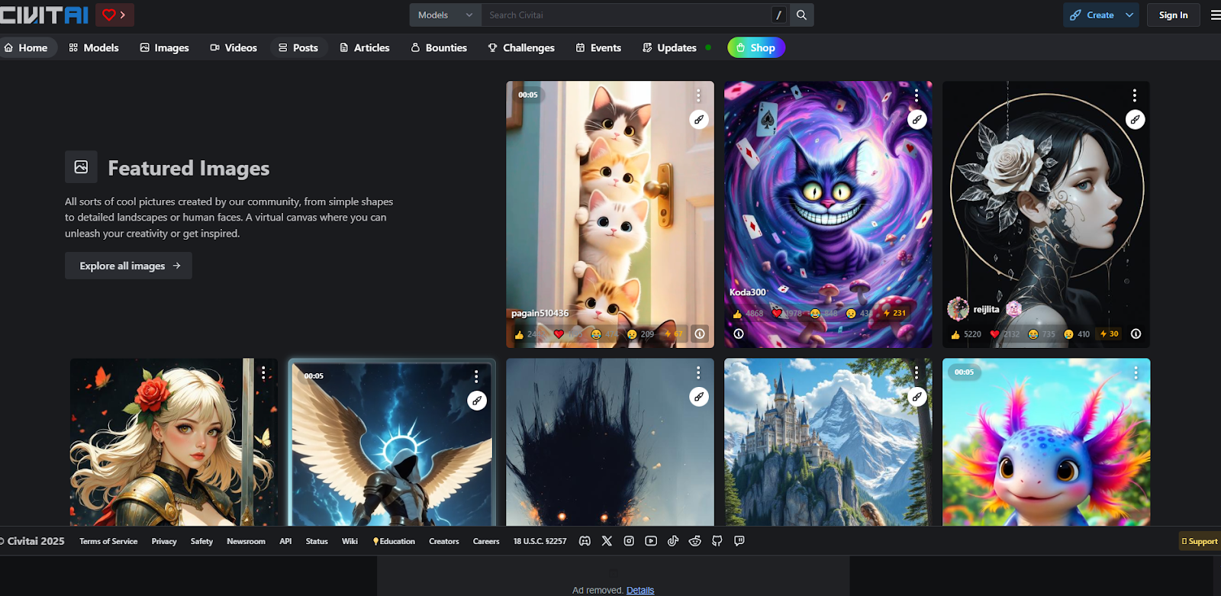Open options menu on kittens video card
Screen dimensions: 1221x596
[698, 95]
